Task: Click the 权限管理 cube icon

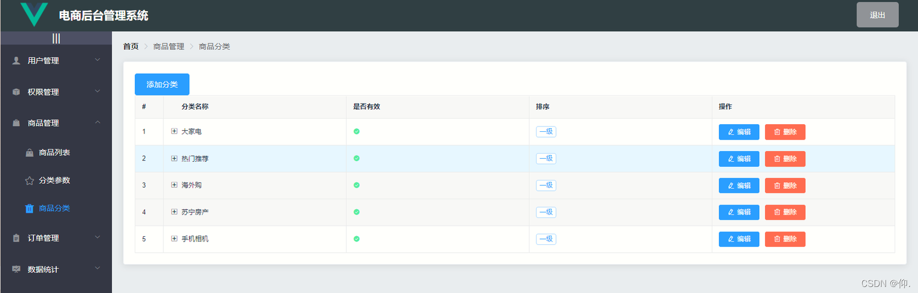Action: [x=16, y=92]
